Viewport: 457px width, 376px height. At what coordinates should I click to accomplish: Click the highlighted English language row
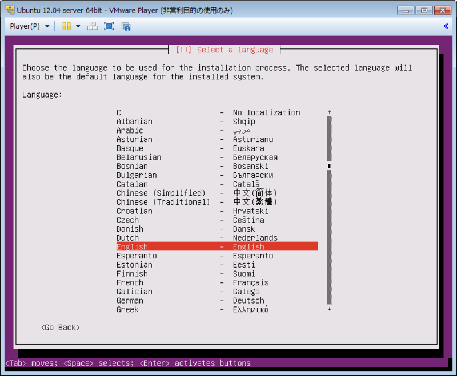(x=217, y=246)
